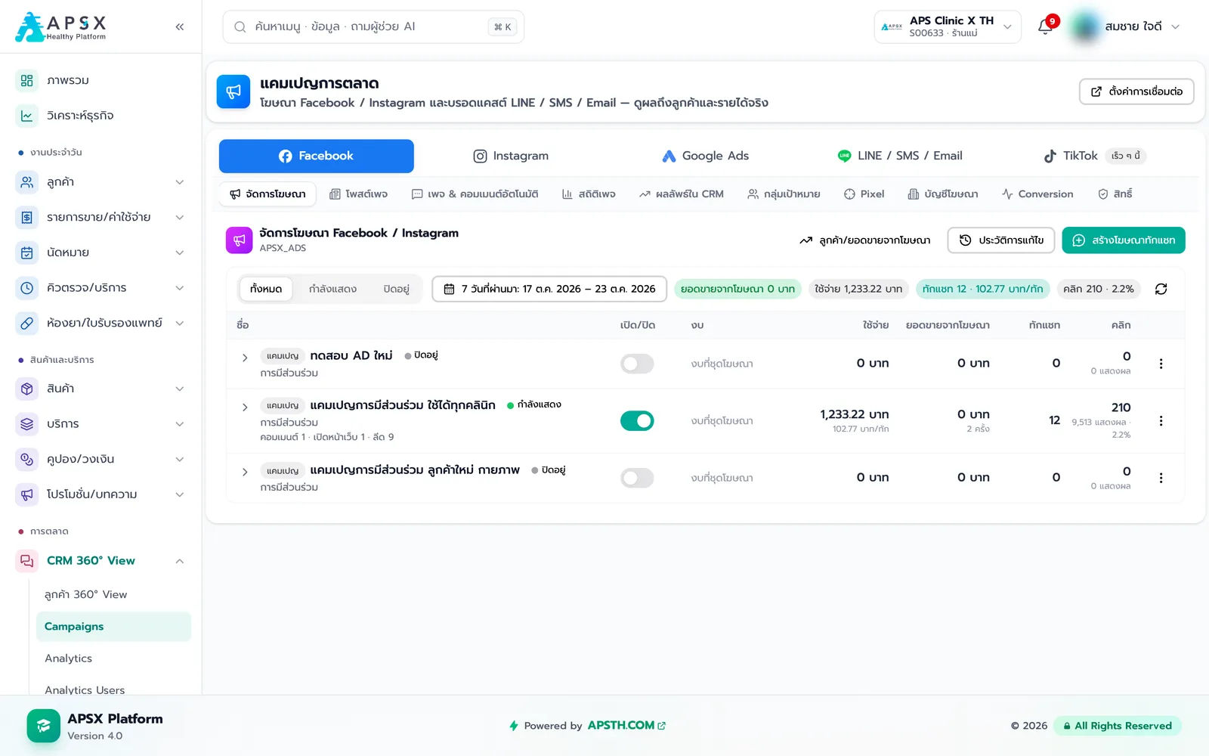Click the สินค้า box icon in the sidebar
This screenshot has width=1209, height=756.
tap(27, 389)
